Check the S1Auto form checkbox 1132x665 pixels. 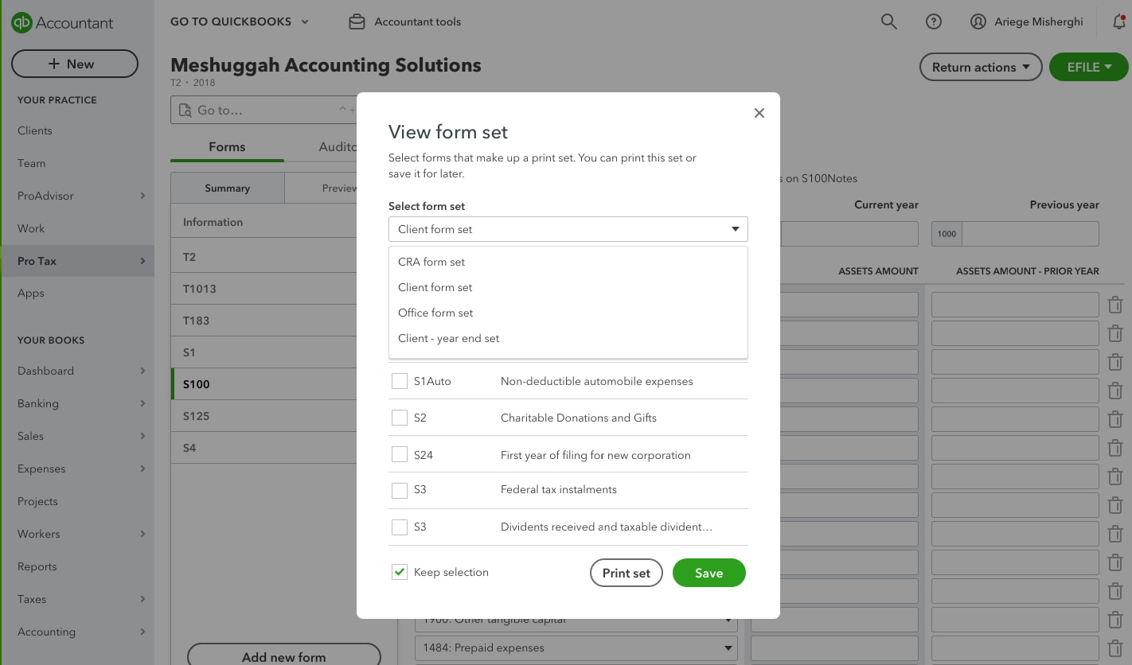coord(400,381)
